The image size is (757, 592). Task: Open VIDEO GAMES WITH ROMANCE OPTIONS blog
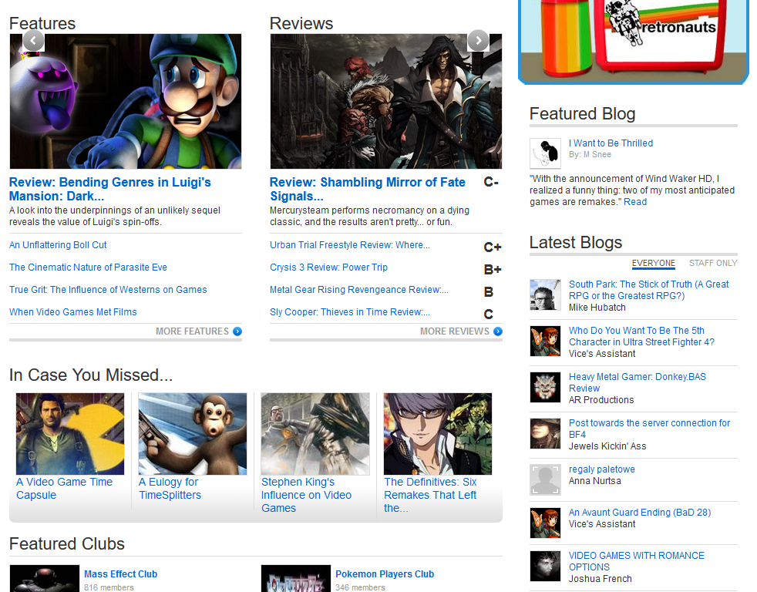(636, 561)
